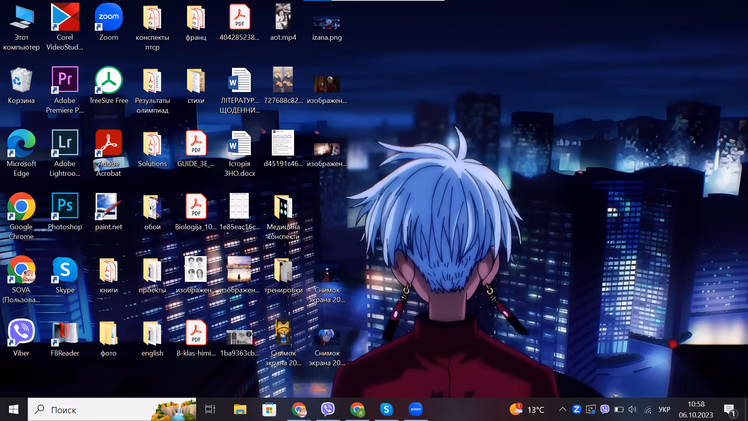Select the SOVA Chrome profile shortcut
Image resolution: width=748 pixels, height=421 pixels.
click(x=21, y=279)
